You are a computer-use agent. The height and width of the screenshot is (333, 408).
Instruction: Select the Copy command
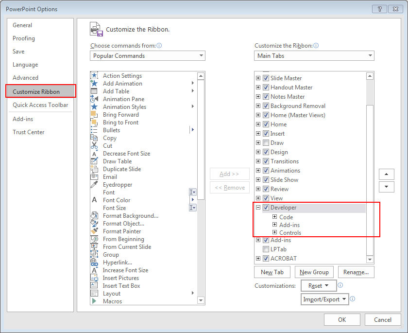pos(109,138)
